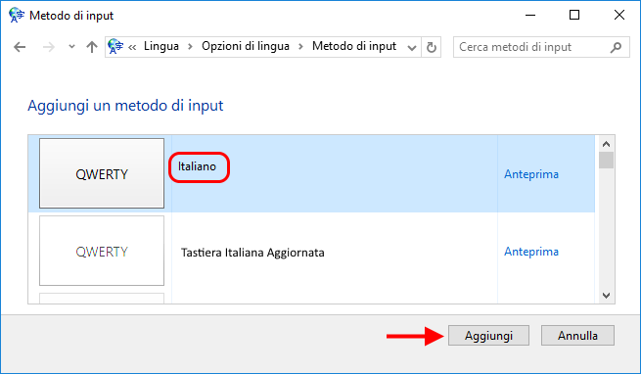
Task: Click the scrollbar thumb in list
Action: 606,160
